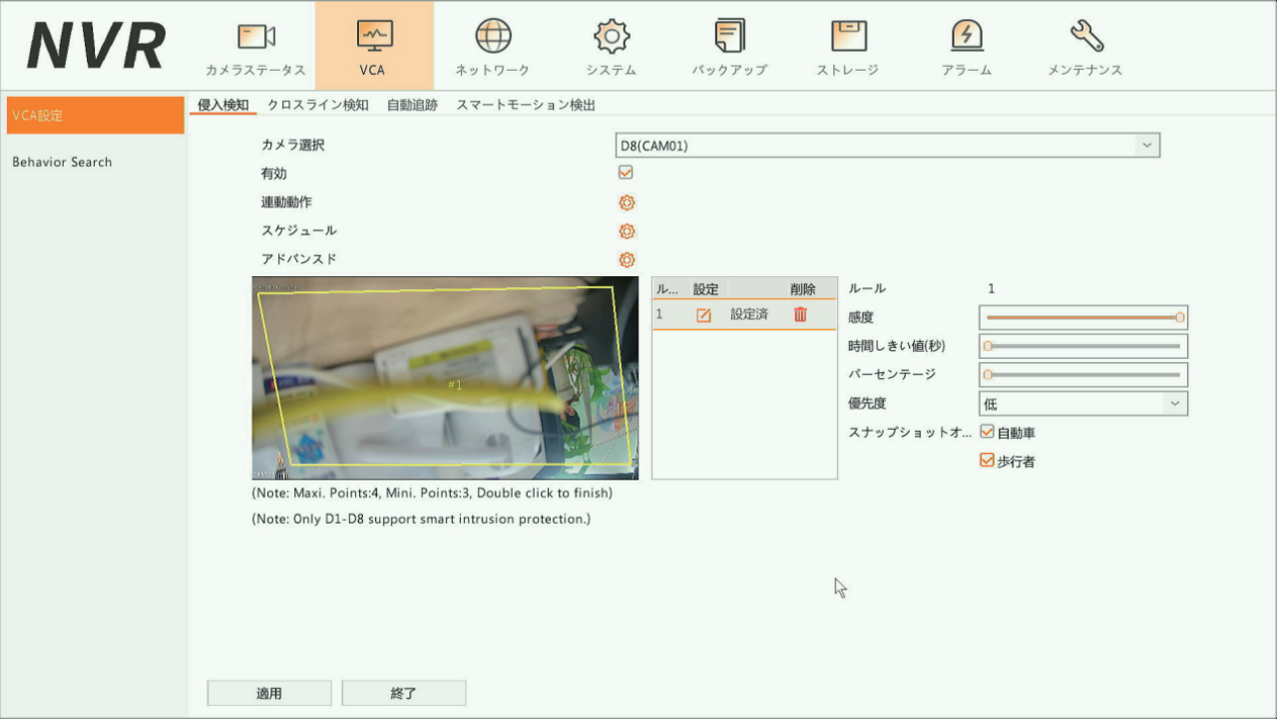
Task: Delete rule 1 with trash icon
Action: coord(800,314)
